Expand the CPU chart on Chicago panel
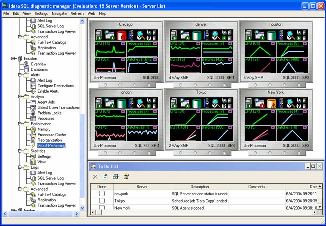 click(x=123, y=44)
